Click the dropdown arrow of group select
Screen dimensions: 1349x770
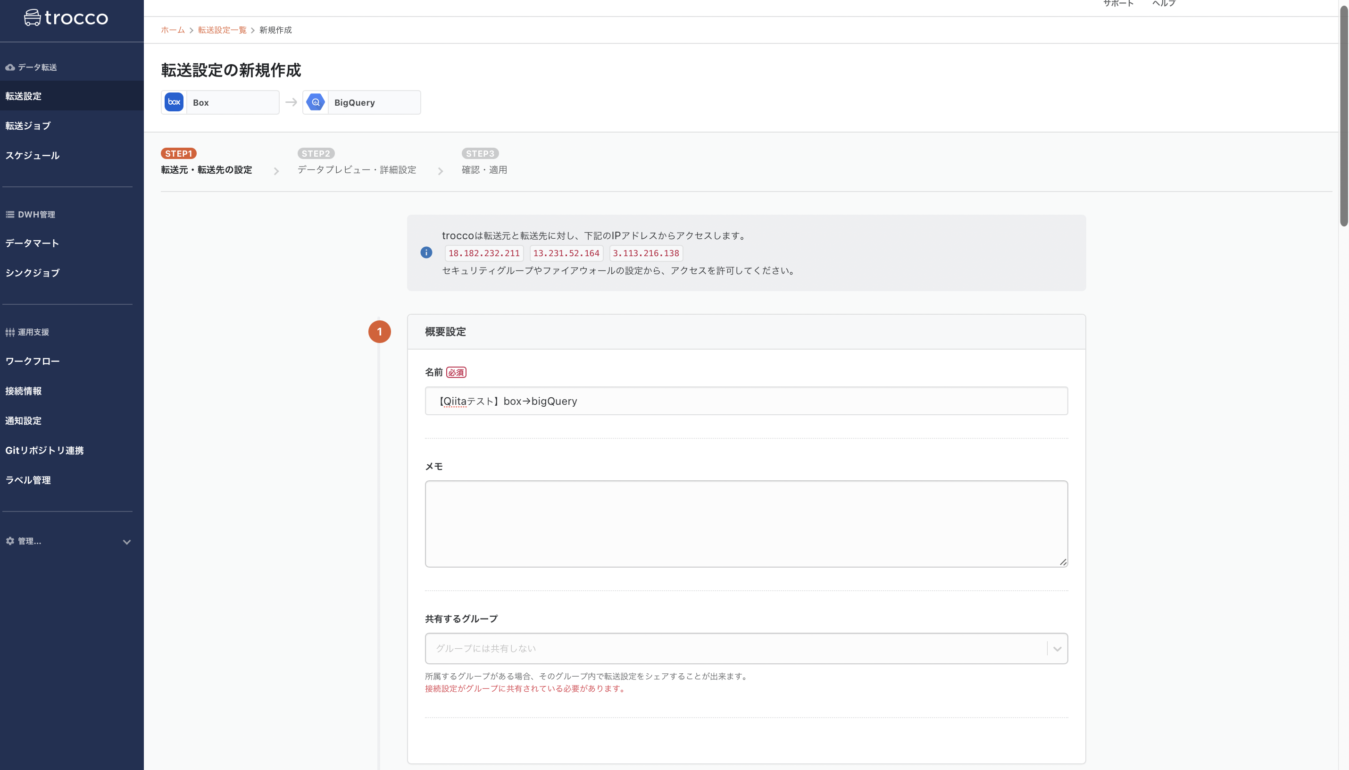[x=1057, y=649]
